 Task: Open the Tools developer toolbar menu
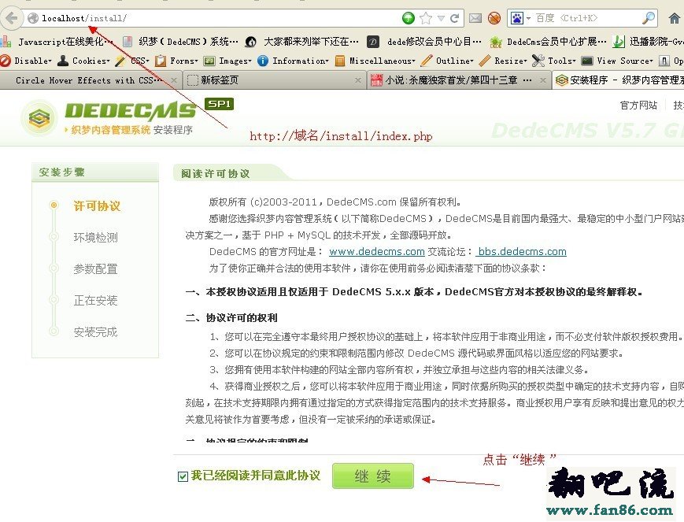(x=554, y=61)
